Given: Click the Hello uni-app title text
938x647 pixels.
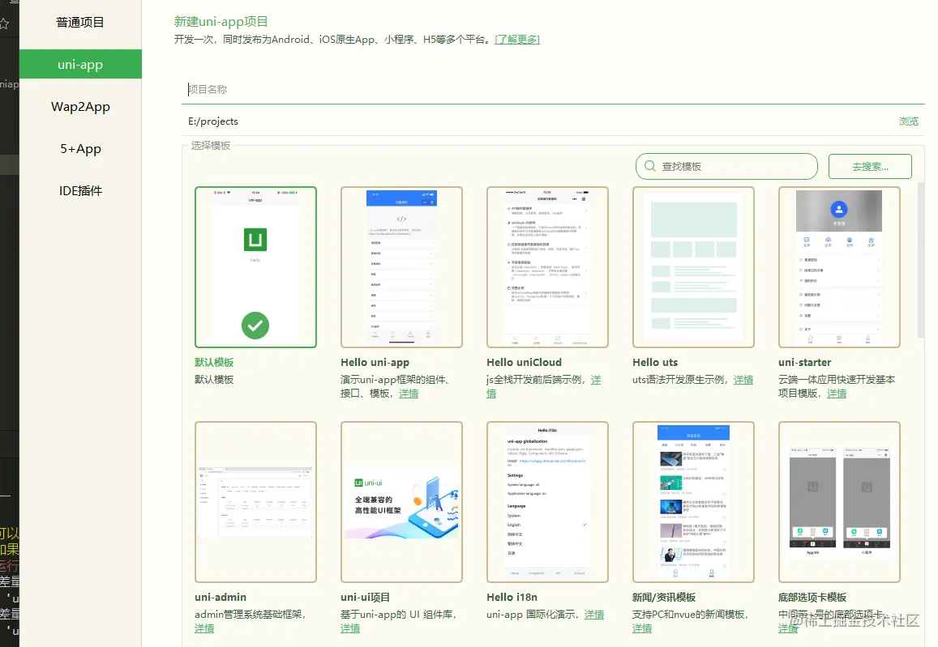Looking at the screenshot, I should pos(375,363).
